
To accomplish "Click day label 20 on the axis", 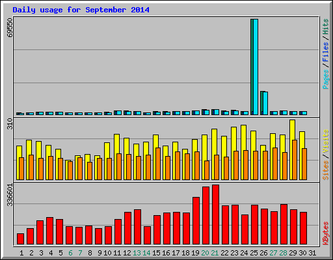I will point(205,253).
